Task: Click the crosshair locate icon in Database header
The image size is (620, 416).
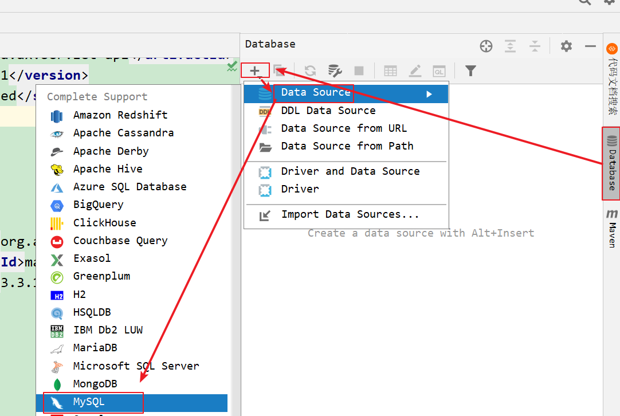Action: click(486, 46)
